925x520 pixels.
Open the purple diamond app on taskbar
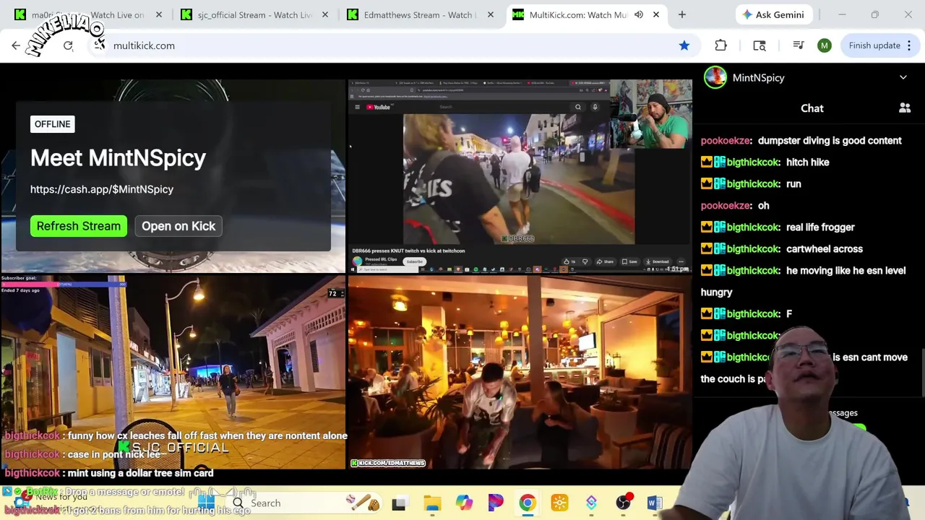(591, 503)
